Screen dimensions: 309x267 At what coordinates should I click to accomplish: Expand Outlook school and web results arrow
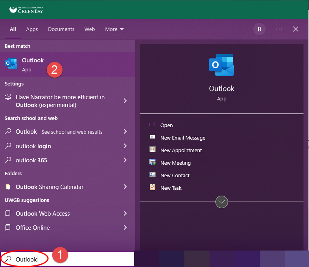[x=125, y=131]
